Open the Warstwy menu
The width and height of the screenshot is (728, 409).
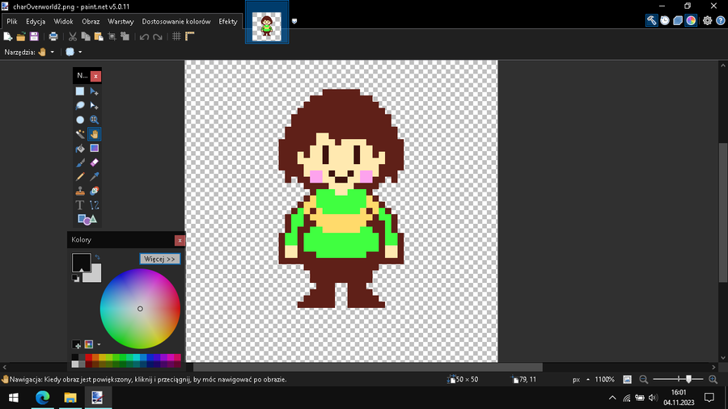pos(121,21)
